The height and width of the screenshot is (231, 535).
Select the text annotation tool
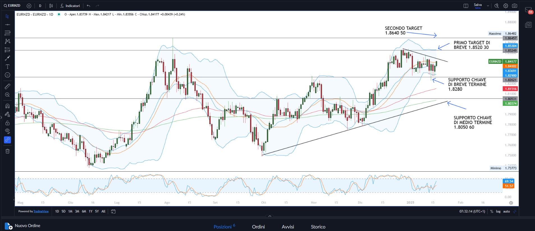pyautogui.click(x=8, y=67)
